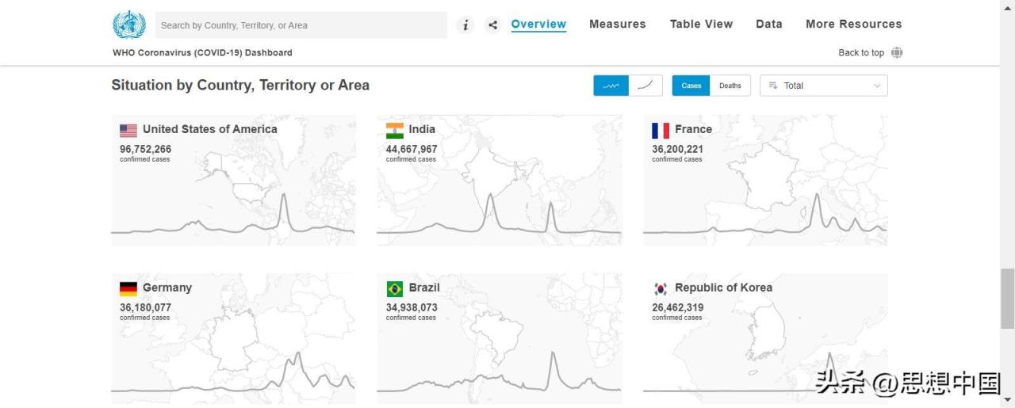Click the India flag icon
The image size is (1015, 408).
395,131
